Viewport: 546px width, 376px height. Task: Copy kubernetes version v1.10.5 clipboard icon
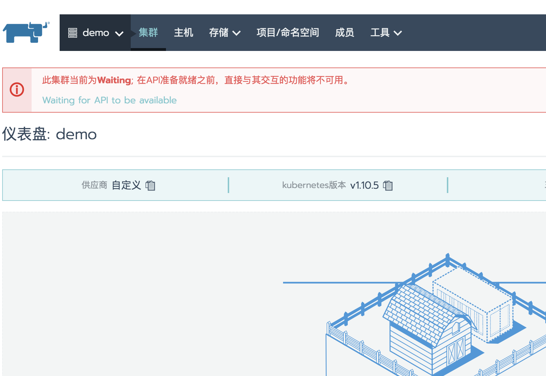[x=388, y=185]
